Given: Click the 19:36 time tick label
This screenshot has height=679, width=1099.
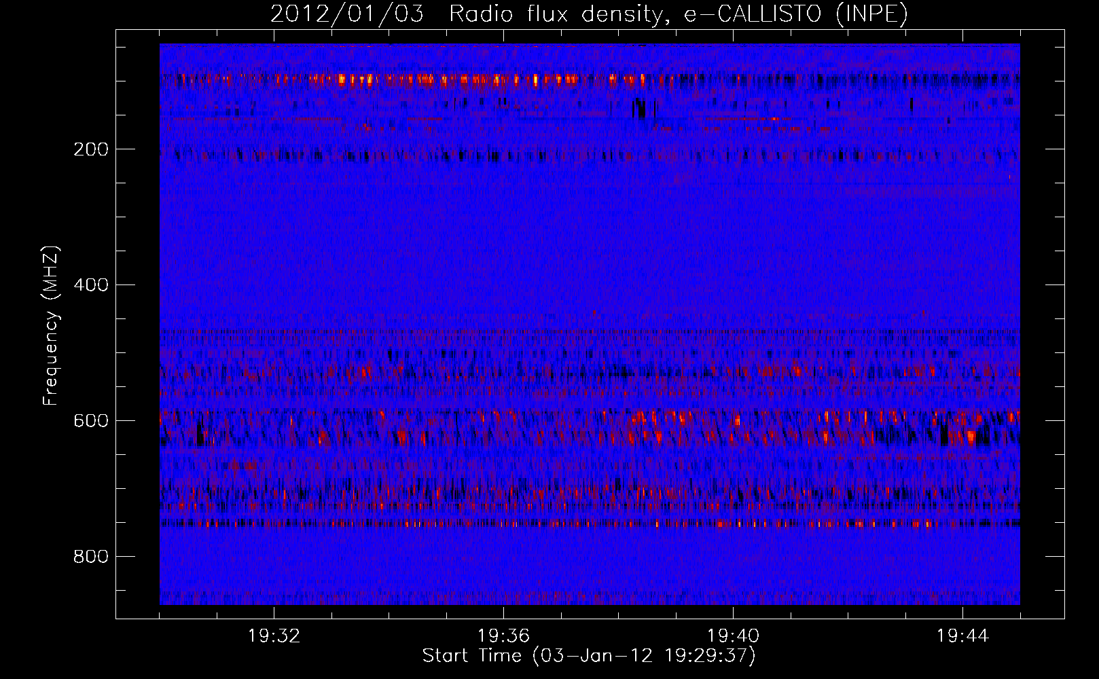Looking at the screenshot, I should (503, 636).
